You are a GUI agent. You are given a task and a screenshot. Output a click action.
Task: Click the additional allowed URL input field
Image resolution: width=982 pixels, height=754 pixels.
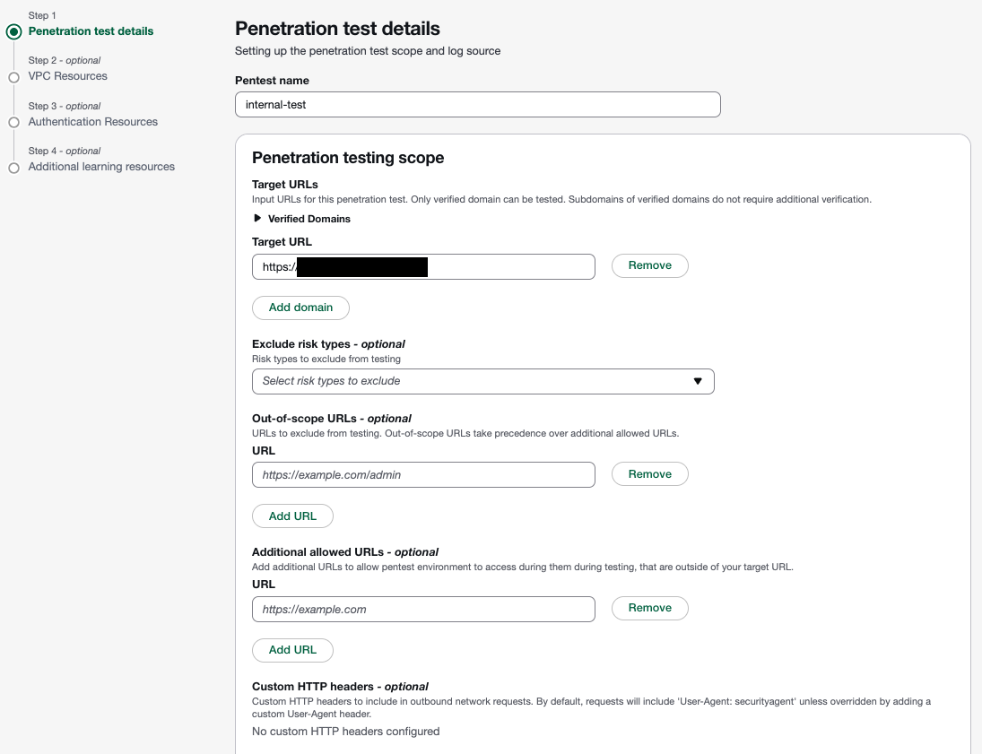(x=423, y=610)
